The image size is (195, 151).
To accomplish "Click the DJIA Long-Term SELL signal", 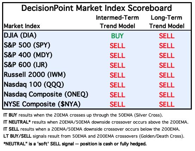I will coord(167,36).
